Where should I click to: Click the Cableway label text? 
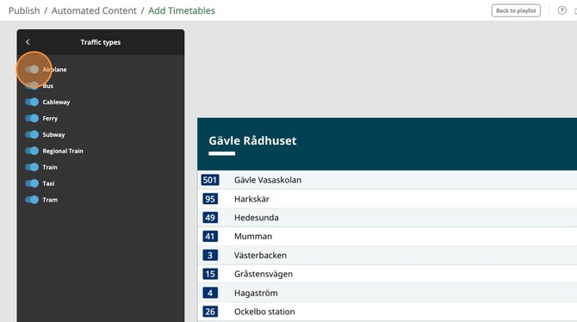coord(56,102)
